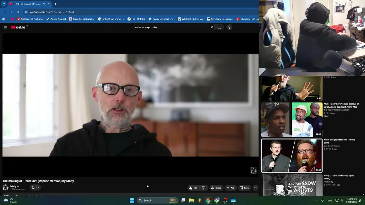
Task: Open the blue photo app taskbar icon
Action: [233, 200]
